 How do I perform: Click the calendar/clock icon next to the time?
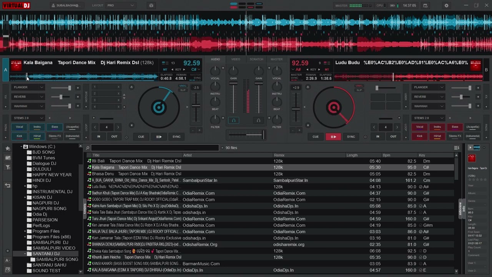[426, 5]
